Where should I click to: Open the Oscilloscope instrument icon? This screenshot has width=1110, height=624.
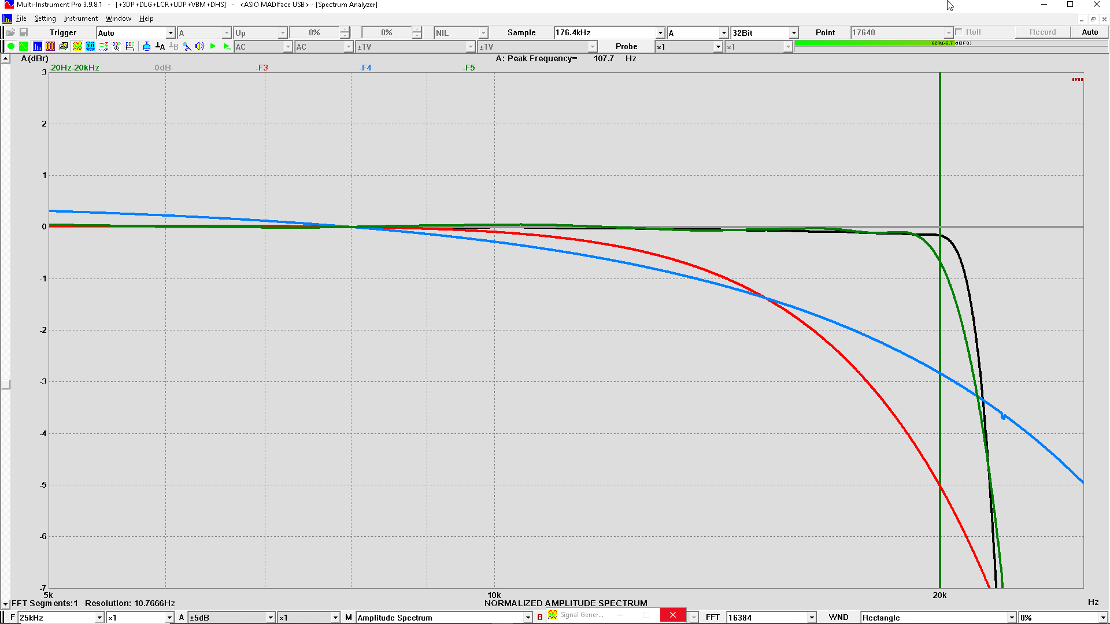pyautogui.click(x=24, y=46)
